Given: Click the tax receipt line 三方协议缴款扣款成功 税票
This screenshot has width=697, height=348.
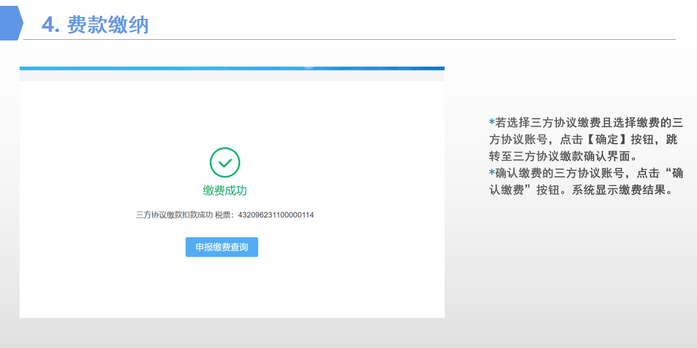Looking at the screenshot, I should pyautogui.click(x=225, y=215).
